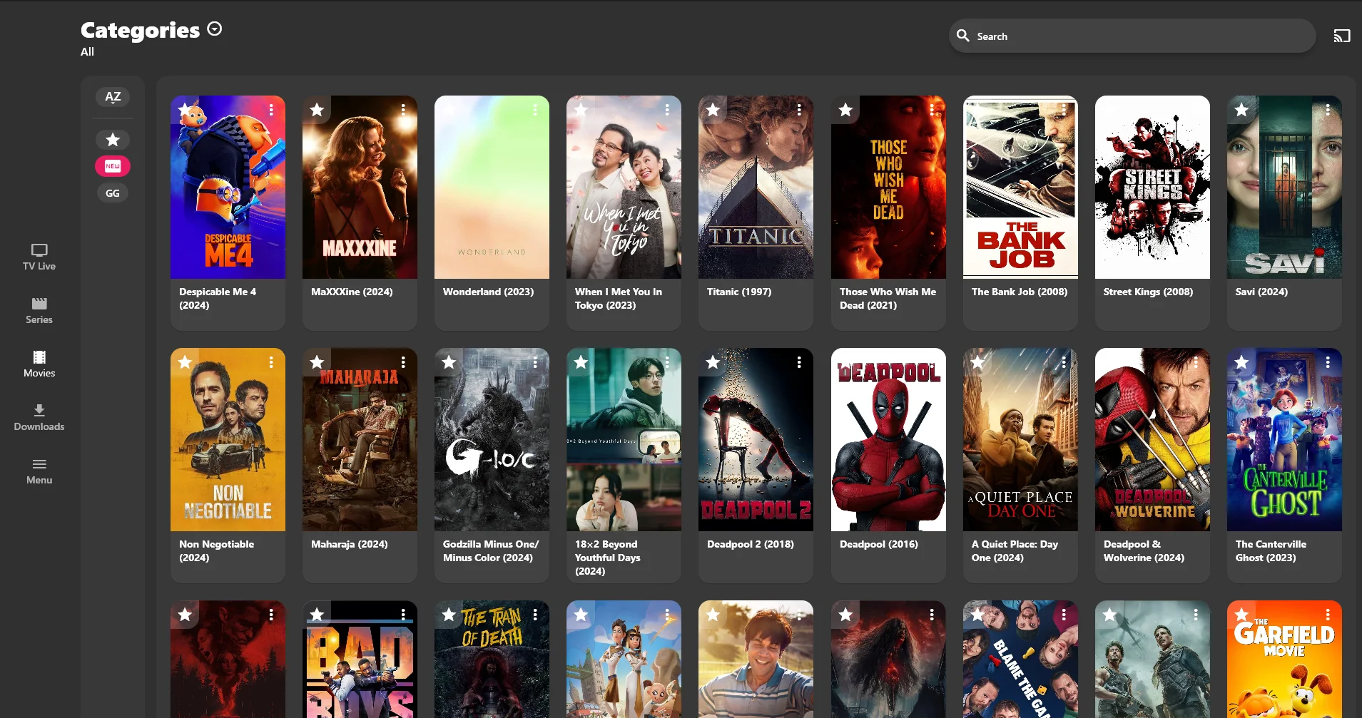Open Street Kings poster
The width and height of the screenshot is (1362, 718).
[1152, 188]
